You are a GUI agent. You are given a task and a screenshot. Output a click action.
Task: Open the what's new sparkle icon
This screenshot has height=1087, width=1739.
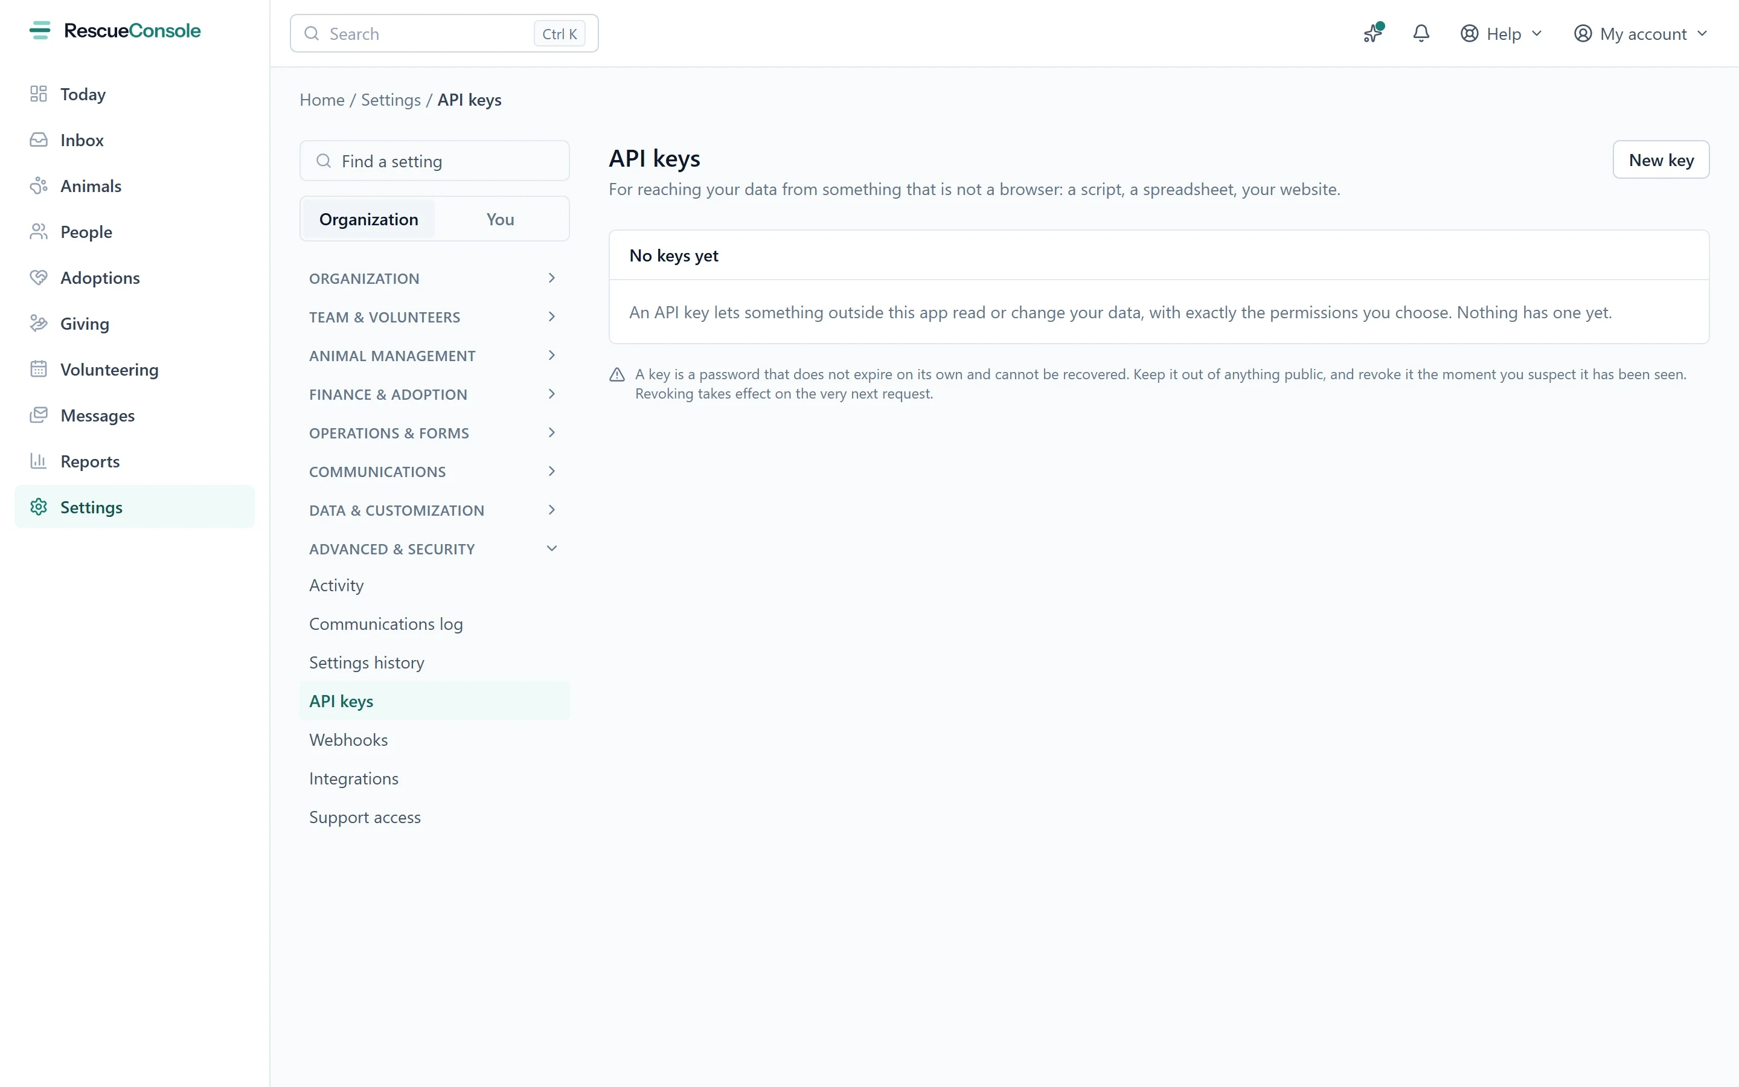(x=1373, y=33)
